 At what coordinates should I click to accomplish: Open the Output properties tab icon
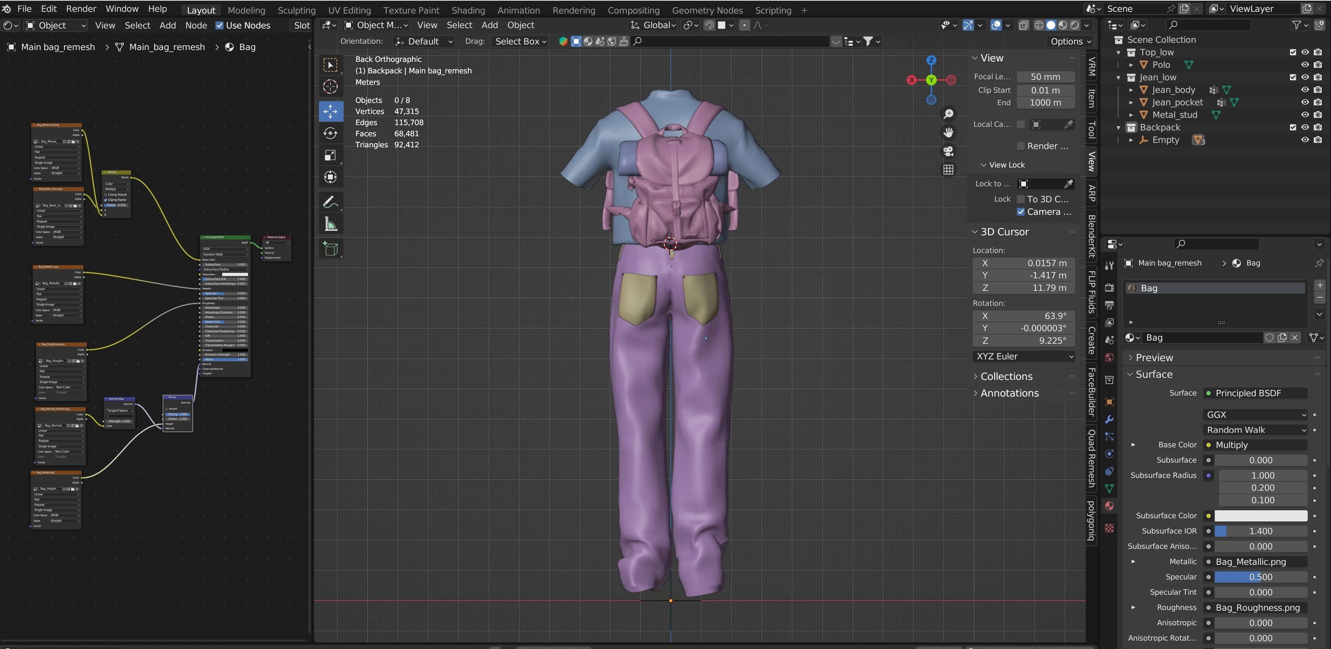tap(1109, 305)
